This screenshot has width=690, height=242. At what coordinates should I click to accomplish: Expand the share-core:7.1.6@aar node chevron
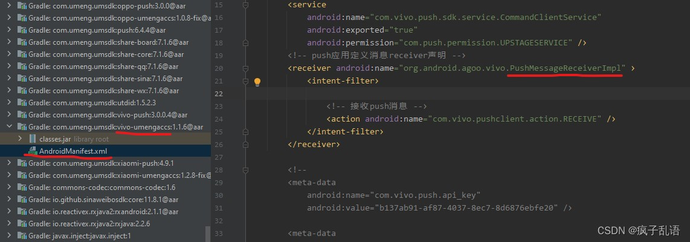tap(10, 54)
